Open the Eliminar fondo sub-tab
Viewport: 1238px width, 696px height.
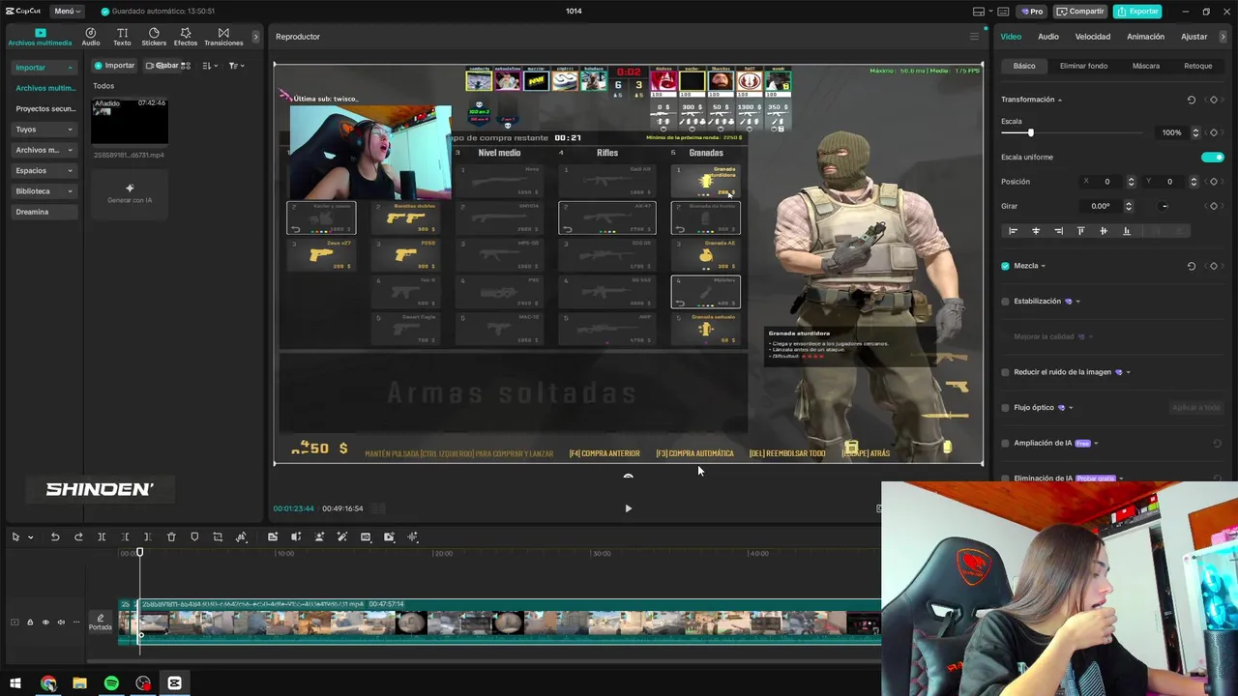pyautogui.click(x=1083, y=66)
